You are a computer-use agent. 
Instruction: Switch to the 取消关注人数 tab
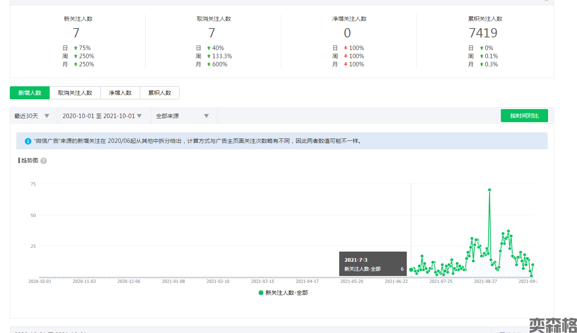75,93
